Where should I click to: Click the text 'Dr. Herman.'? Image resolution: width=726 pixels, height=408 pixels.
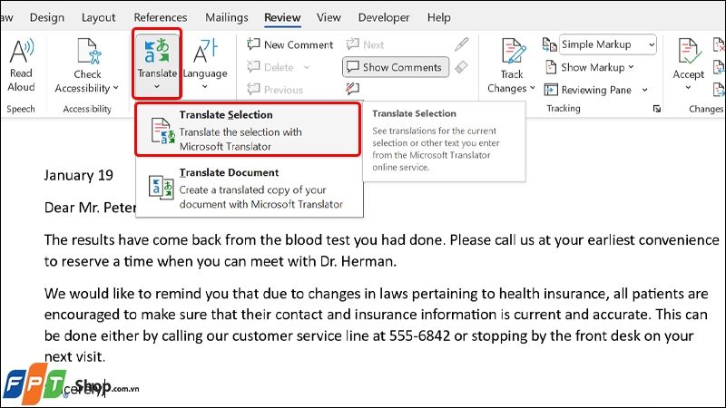[x=358, y=261]
